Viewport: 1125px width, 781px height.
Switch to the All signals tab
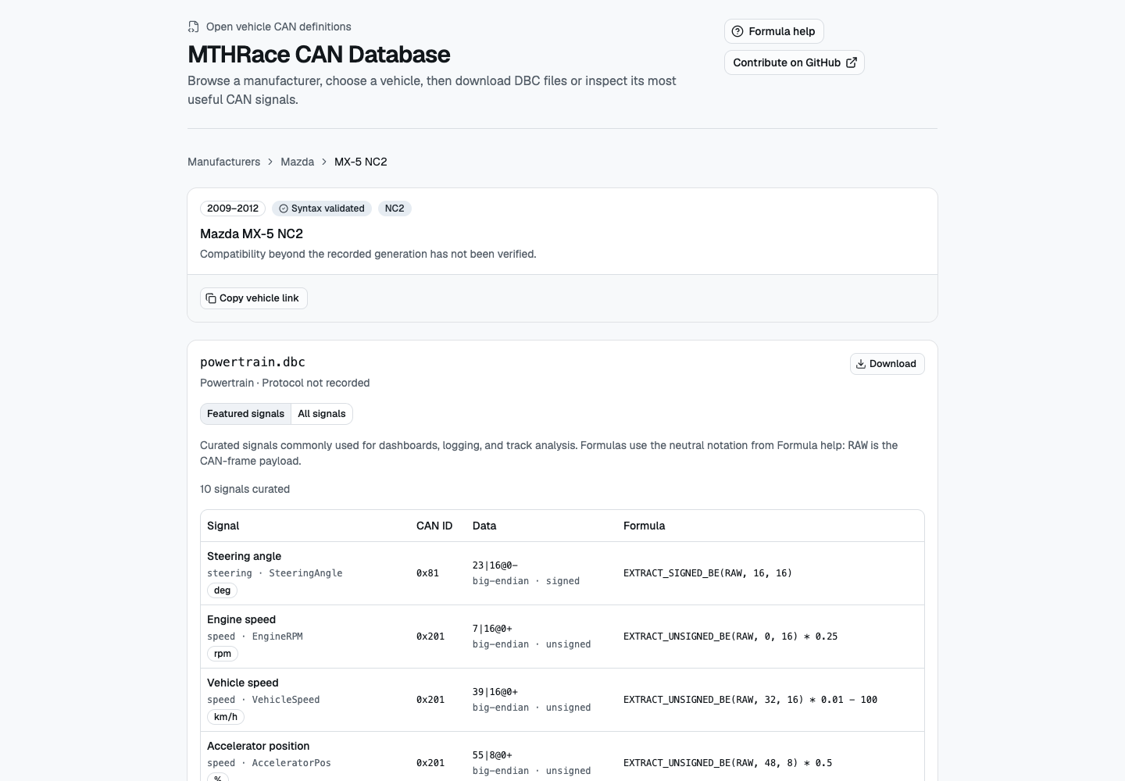coord(321,414)
